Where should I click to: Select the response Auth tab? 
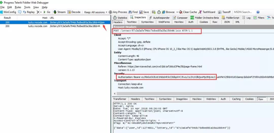(x=223, y=99)
